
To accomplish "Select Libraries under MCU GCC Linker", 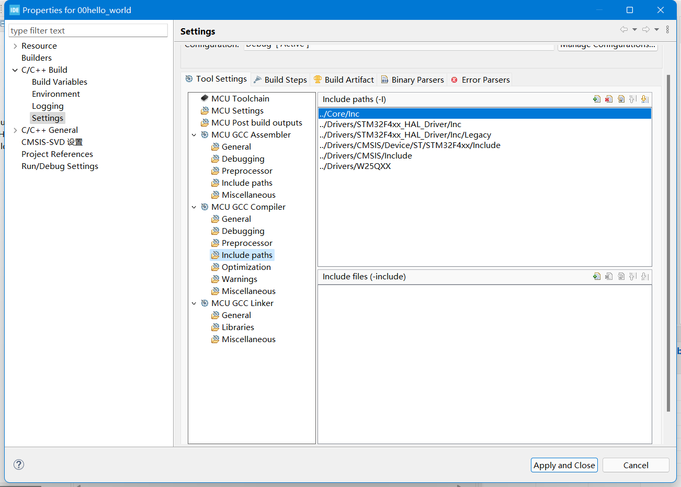I will (x=237, y=327).
